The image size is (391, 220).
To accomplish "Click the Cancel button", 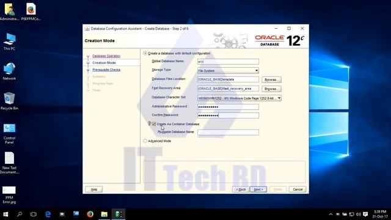I will [x=298, y=189].
